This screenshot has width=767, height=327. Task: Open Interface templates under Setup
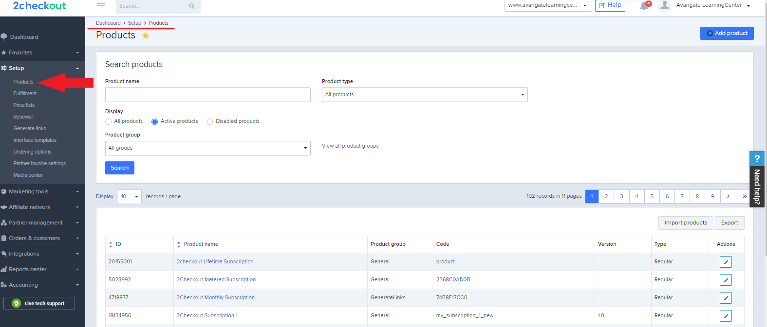[35, 140]
